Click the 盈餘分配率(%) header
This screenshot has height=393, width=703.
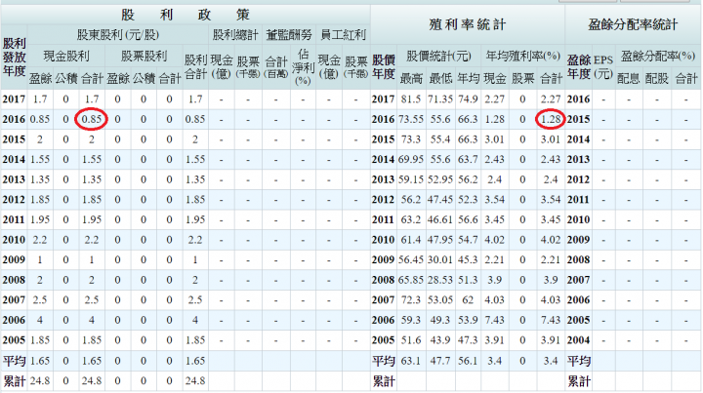point(658,56)
